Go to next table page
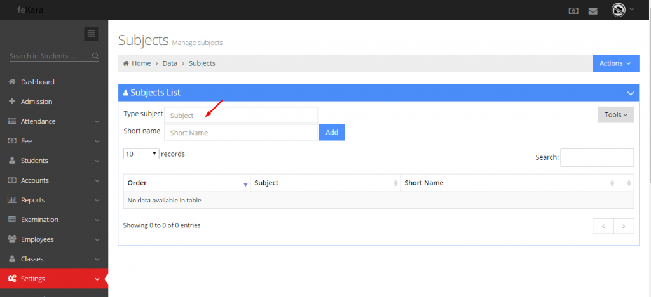This screenshot has height=297, width=651. pyautogui.click(x=624, y=226)
